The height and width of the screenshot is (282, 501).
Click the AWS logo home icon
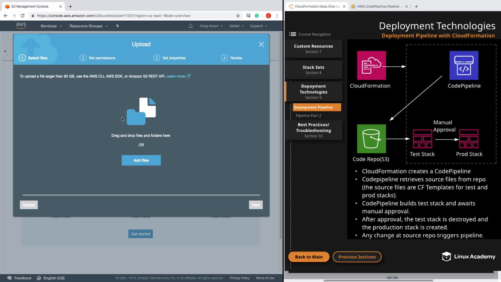[21, 26]
